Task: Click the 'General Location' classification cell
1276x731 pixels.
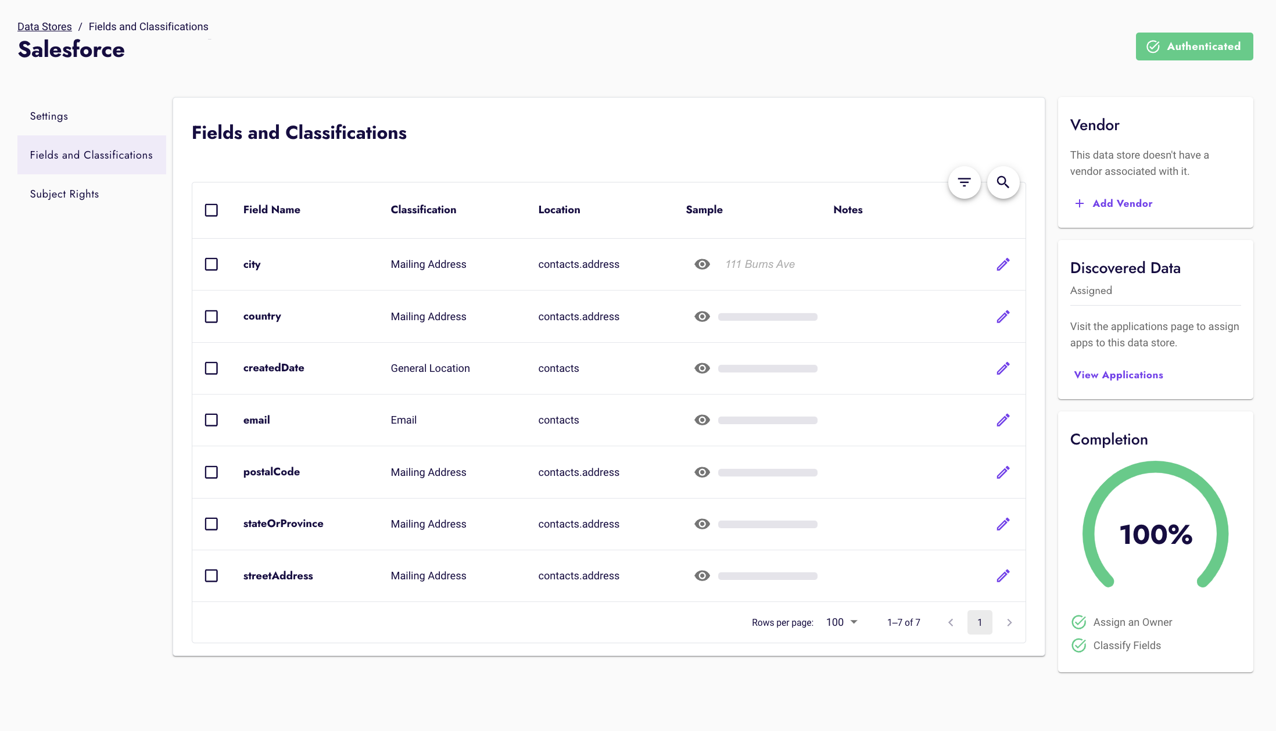Action: click(x=431, y=368)
